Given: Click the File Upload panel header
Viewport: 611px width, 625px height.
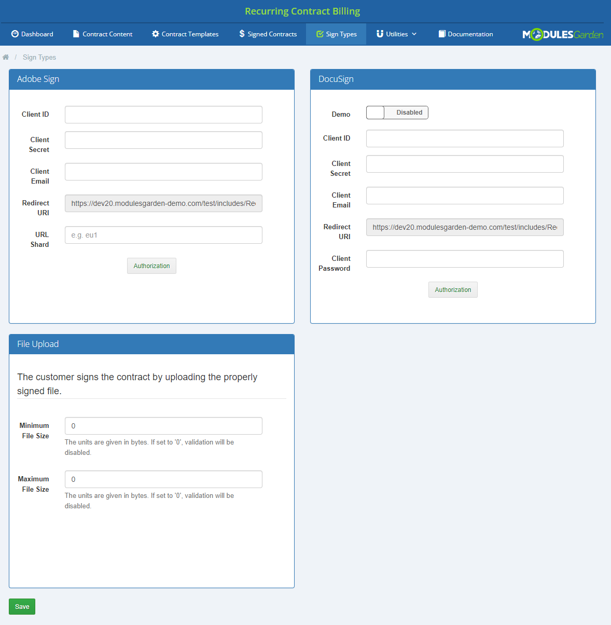Looking at the screenshot, I should tap(151, 344).
